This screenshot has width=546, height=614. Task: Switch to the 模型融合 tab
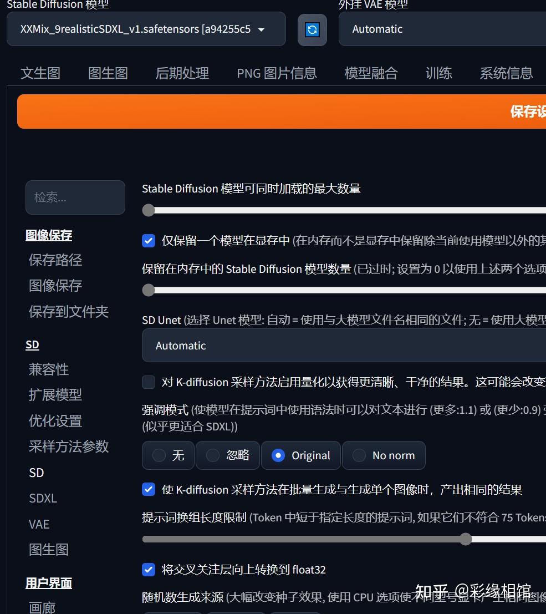[371, 73]
